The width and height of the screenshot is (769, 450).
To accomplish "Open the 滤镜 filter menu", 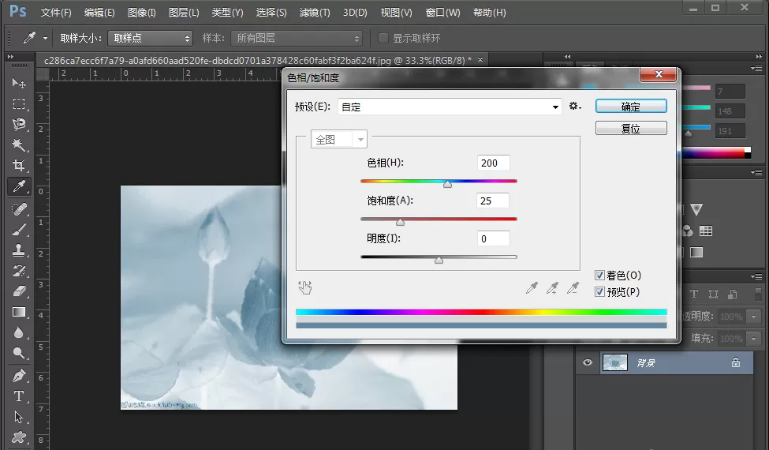I will (x=315, y=13).
